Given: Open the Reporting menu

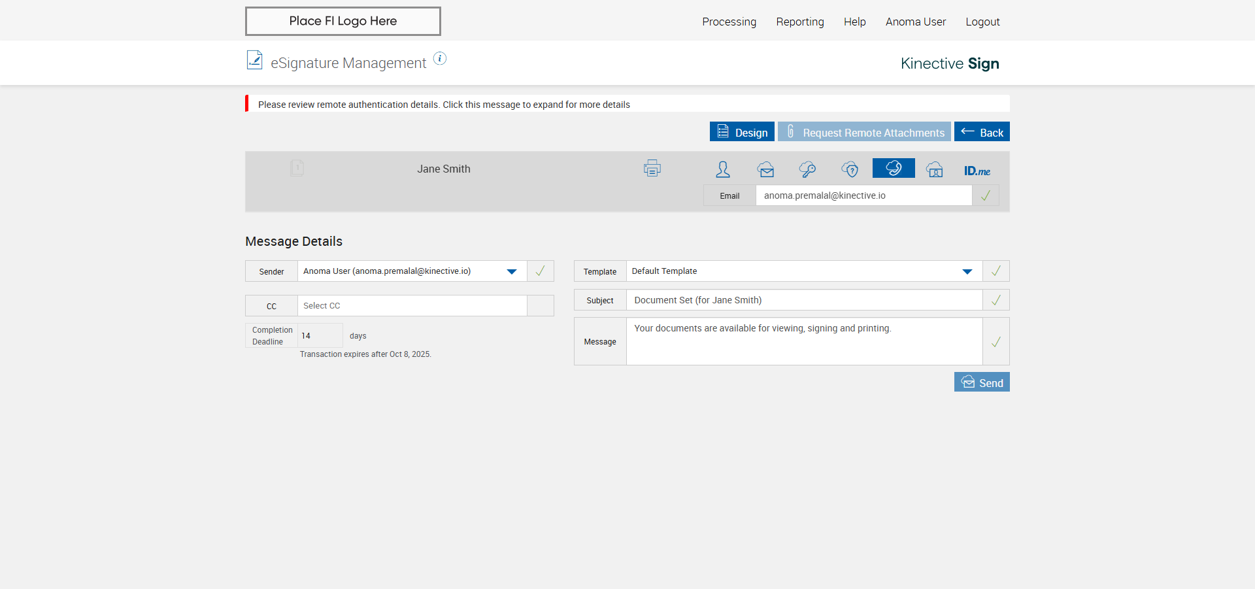Looking at the screenshot, I should pyautogui.click(x=799, y=22).
